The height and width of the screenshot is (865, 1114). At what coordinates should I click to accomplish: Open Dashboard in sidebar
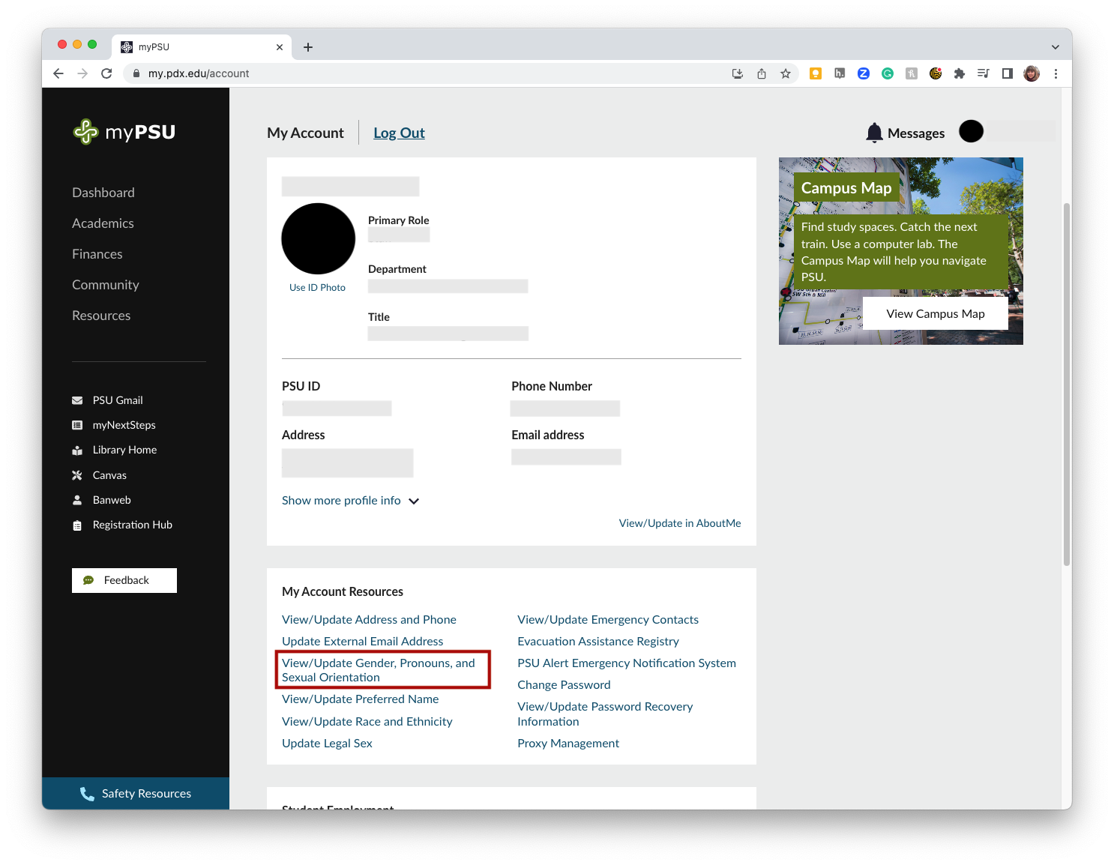[103, 193]
